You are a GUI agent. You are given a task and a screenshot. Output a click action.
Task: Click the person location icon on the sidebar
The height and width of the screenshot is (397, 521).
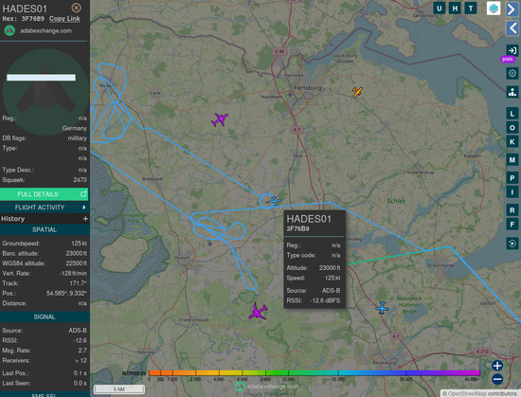(x=512, y=92)
